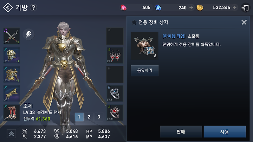Screen dimensions: 253x142
Task: Click the 공유하기 (Share) button
Action: click(145, 71)
